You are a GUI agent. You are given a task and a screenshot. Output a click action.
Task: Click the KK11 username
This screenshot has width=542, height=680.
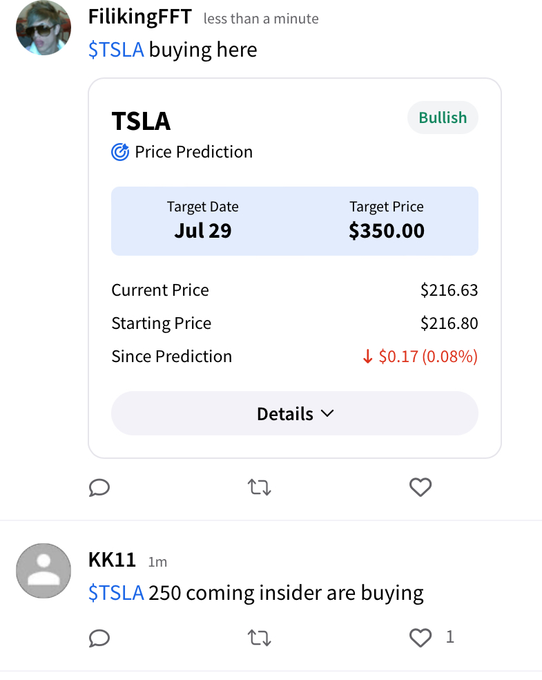pyautogui.click(x=112, y=560)
